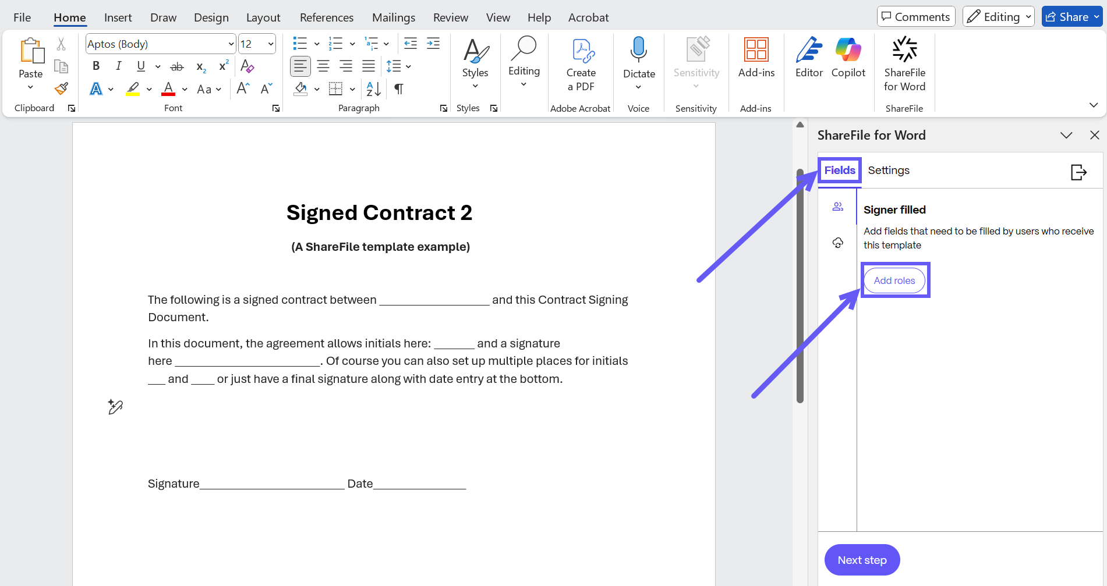Switch to the Insert ribbon tab
Viewport: 1107px width, 586px height.
118,17
